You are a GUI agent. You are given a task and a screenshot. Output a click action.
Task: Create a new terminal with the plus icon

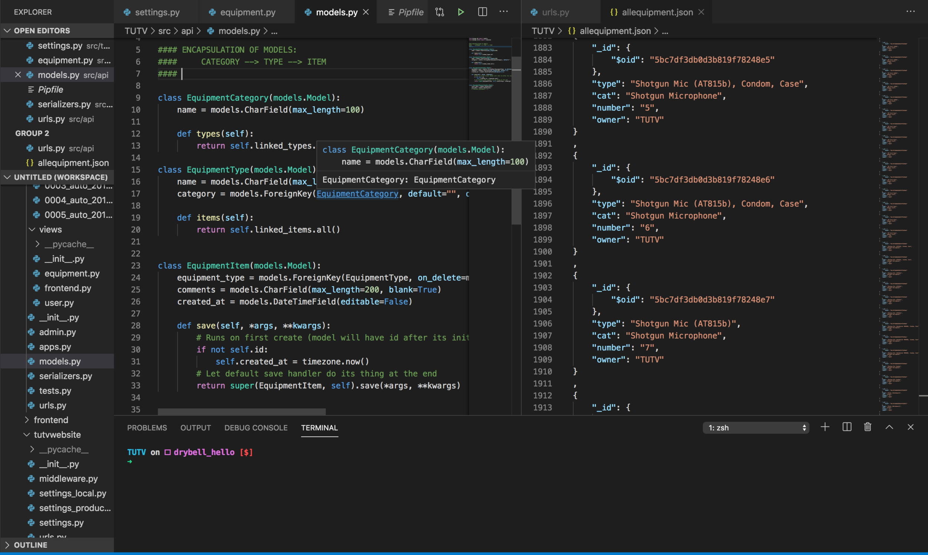[825, 427]
